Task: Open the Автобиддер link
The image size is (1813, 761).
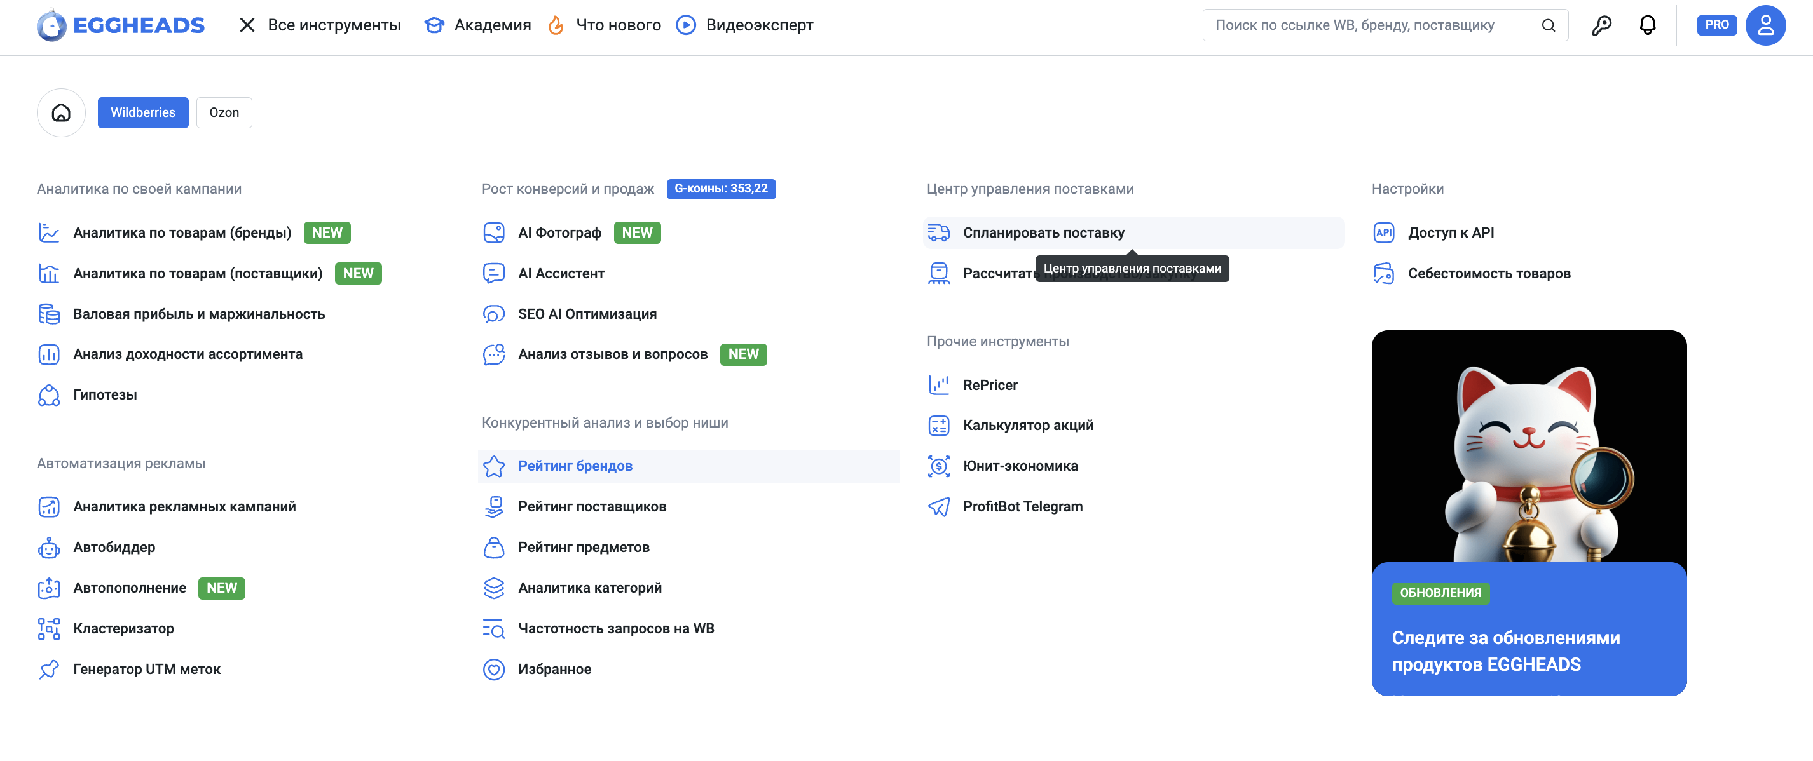Action: coord(114,548)
